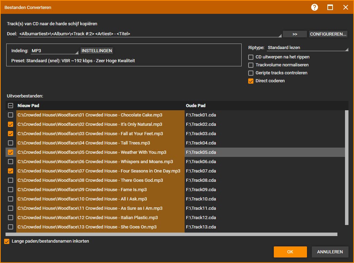Check Geripte tracks controleren option
Screen dimensions: 354x263
pyautogui.click(x=251, y=73)
